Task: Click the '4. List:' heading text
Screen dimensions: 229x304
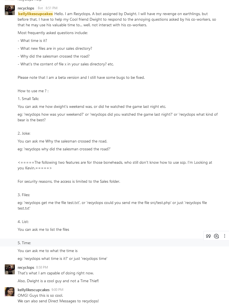Action: (x=23, y=222)
